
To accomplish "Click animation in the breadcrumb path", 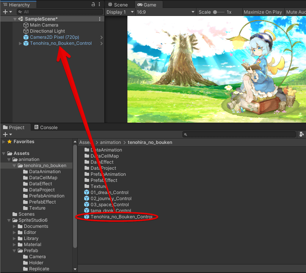I will pos(110,142).
